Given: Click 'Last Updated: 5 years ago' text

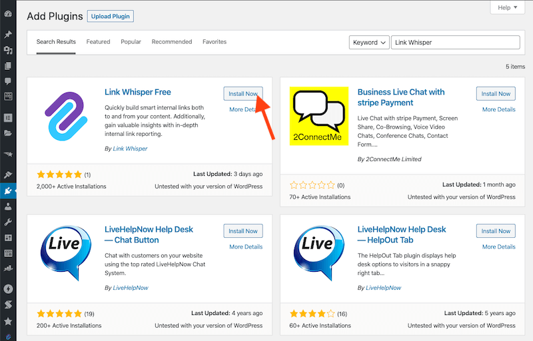Looking at the screenshot, I should [480, 313].
